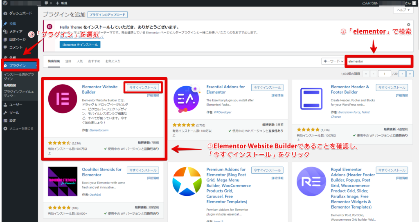Open Elementor Header & Footer Builder title
This screenshot has width=419, height=222.
350,90
